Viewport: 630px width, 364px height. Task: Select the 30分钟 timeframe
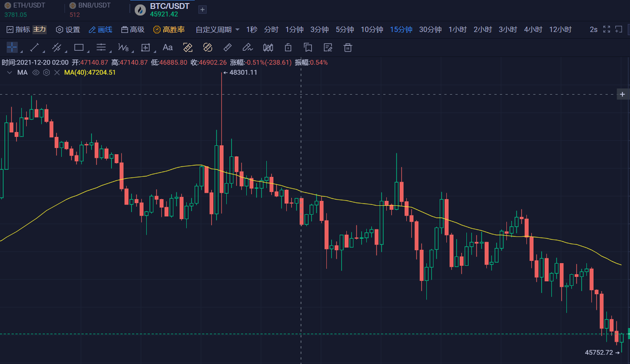430,29
